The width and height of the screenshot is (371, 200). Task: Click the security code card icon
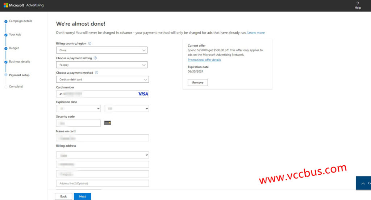[107, 123]
